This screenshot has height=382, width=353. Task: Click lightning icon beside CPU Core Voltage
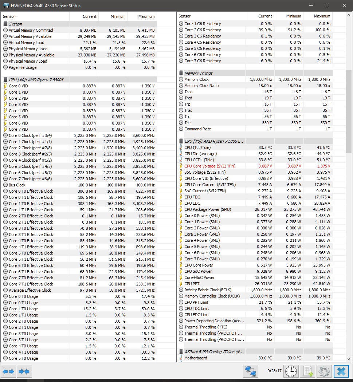coord(181,166)
